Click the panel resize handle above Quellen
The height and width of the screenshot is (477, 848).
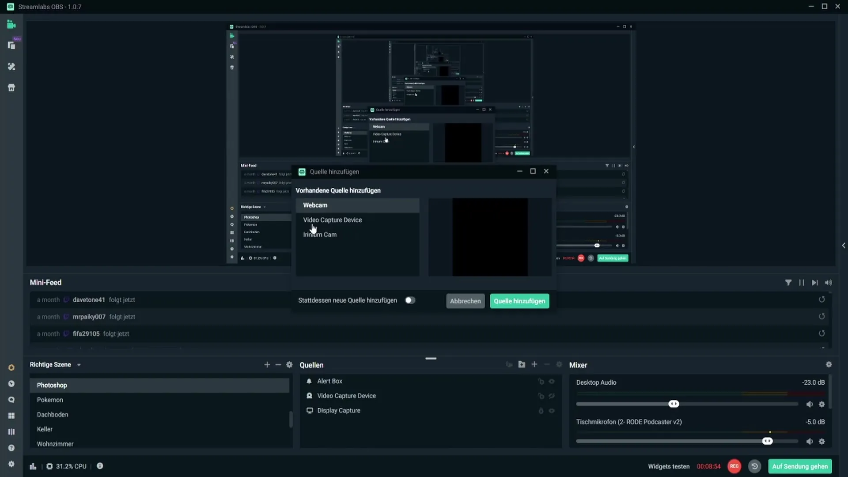[x=431, y=359]
